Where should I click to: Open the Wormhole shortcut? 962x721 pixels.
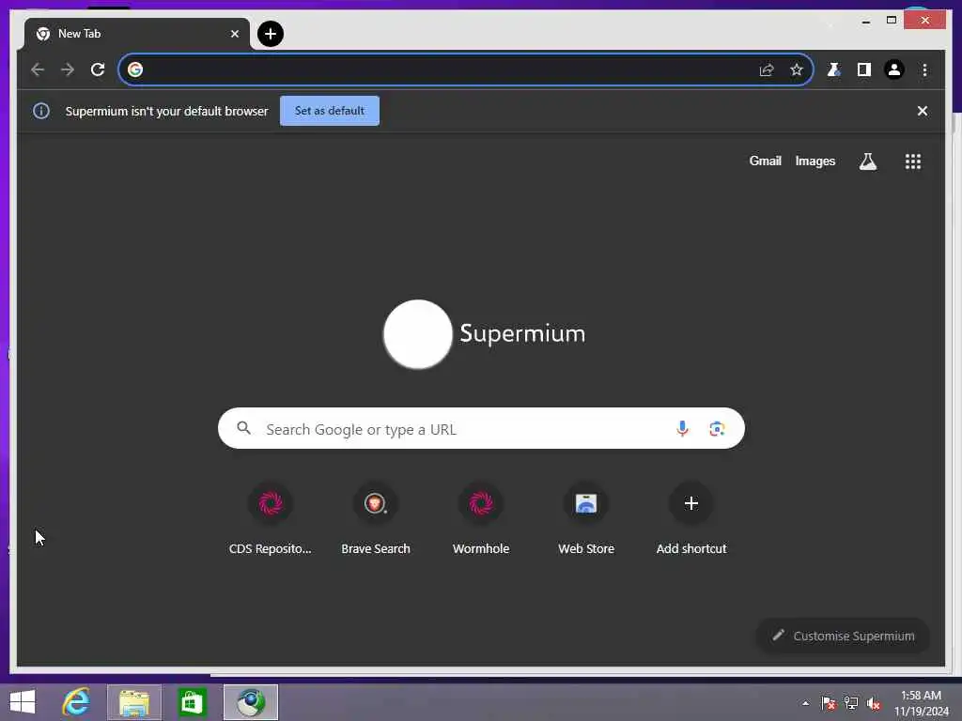click(481, 520)
